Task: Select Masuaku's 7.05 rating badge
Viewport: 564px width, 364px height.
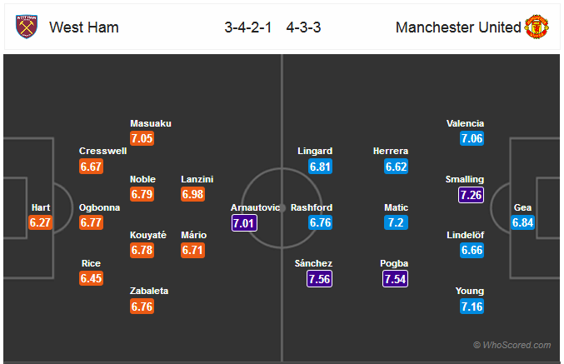Action: click(x=142, y=138)
